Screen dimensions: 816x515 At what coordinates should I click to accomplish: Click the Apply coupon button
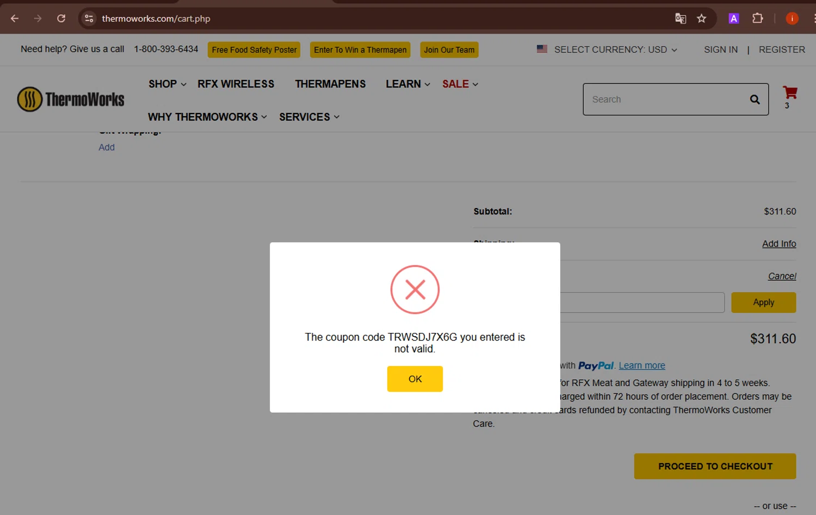pyautogui.click(x=764, y=303)
